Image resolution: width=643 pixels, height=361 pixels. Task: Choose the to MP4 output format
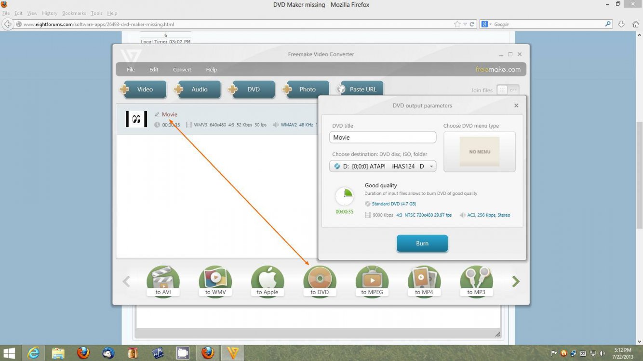tap(424, 281)
